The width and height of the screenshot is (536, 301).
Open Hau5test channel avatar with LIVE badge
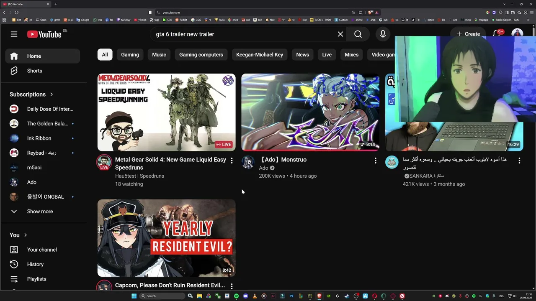coord(104,162)
